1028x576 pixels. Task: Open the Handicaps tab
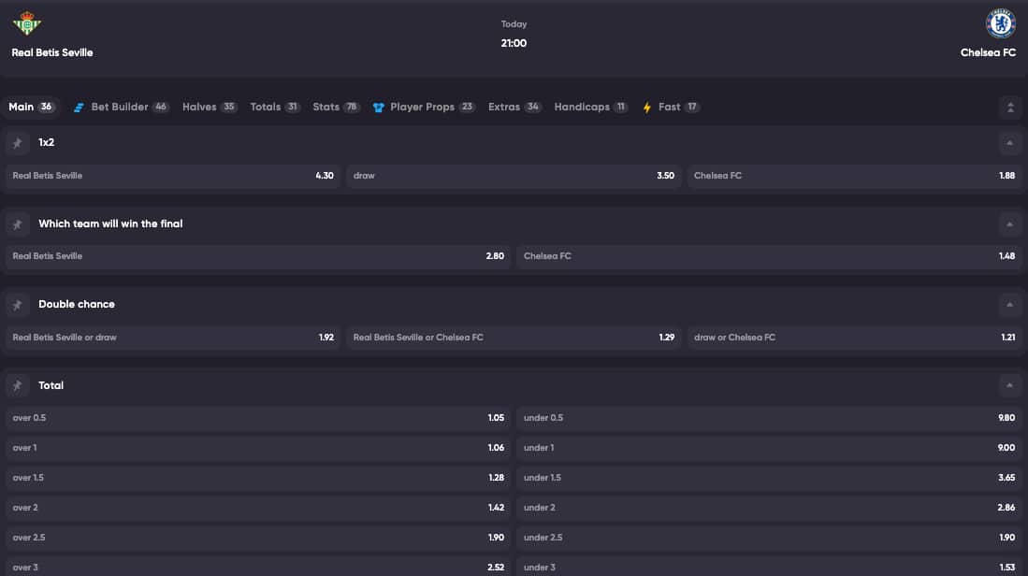[x=591, y=107]
